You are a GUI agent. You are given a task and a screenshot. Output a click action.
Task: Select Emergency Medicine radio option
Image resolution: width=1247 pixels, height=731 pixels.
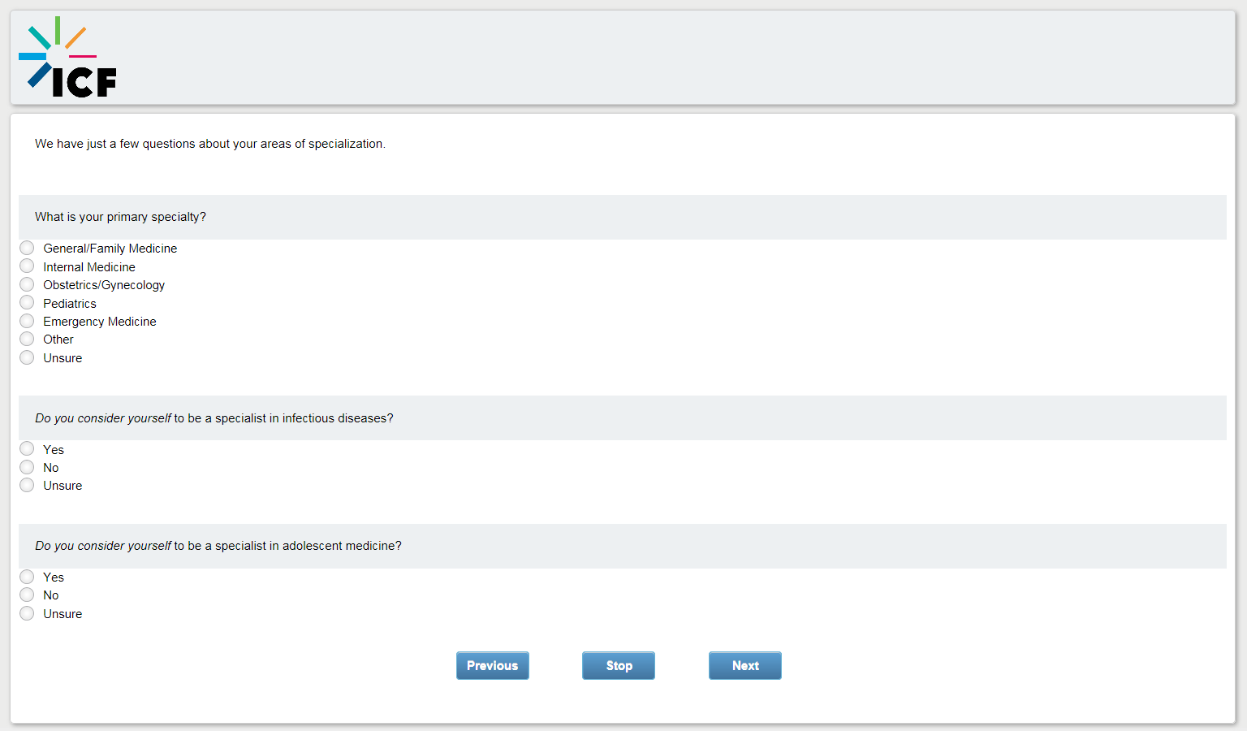tap(27, 321)
